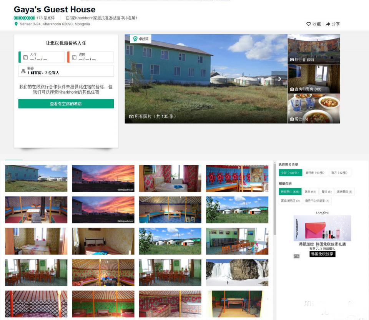Click the photo gallery vertical scrollbar
Image resolution: width=369 pixels, height=320 pixels.
point(274,199)
